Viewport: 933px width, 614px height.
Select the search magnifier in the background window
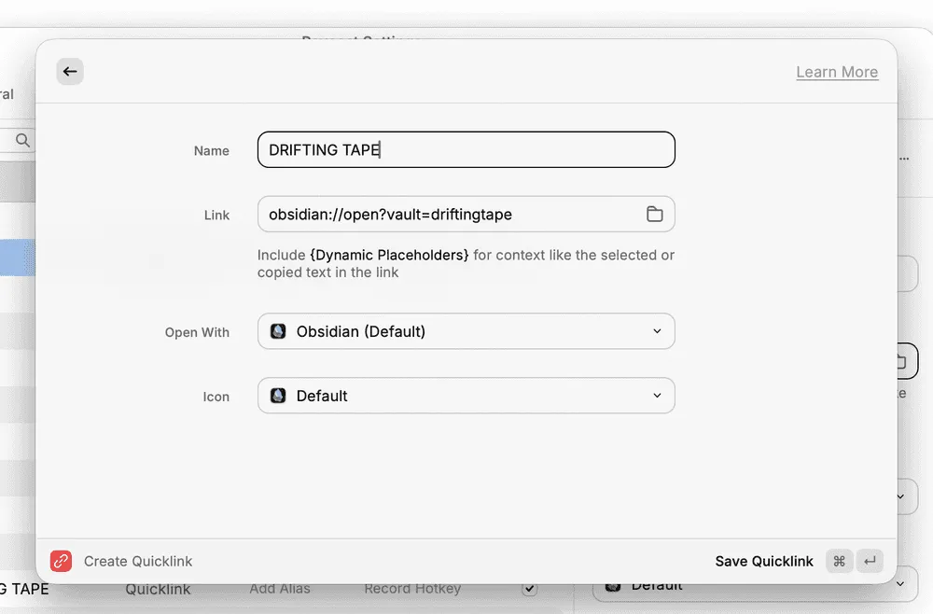pyautogui.click(x=22, y=140)
